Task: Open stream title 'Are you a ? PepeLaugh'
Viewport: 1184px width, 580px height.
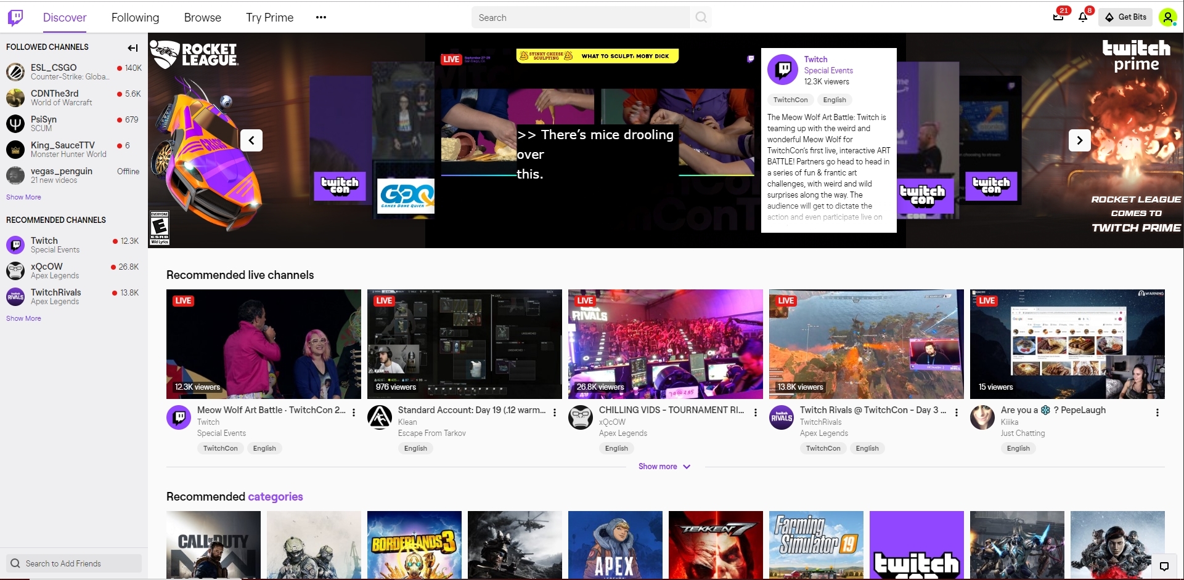Action: coord(1053,410)
